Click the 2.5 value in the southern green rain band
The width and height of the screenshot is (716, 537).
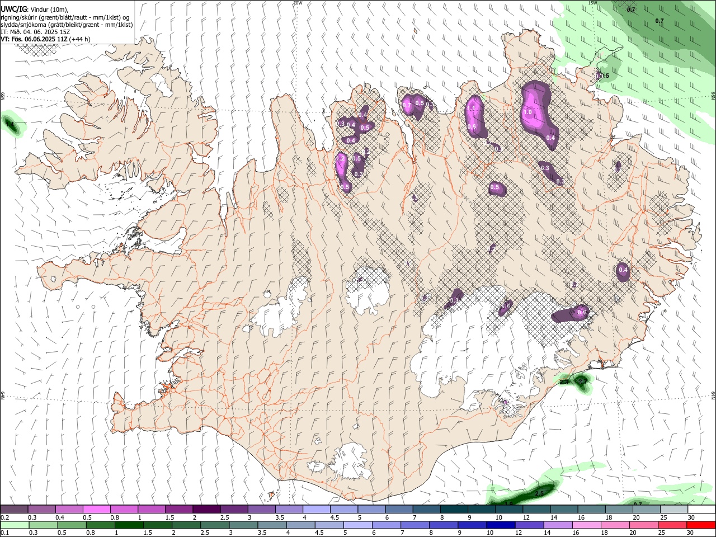(539, 494)
